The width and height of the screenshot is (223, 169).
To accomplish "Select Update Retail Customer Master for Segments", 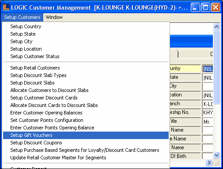I will coord(86,158).
